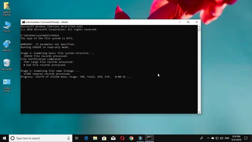Click the scrollbar down arrow in Command Prompt
The image size is (252, 142).
coord(199,112)
